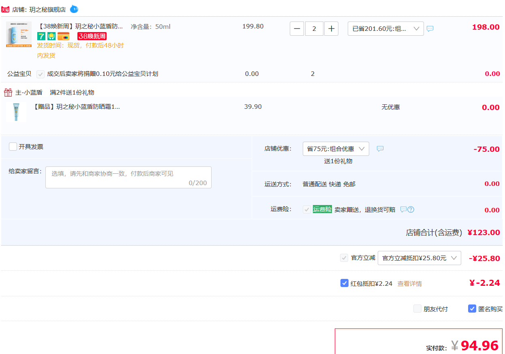Viewport: 505px width, 354px height.
Task: Click the gift box icon beside 主-小蓝盾
Action: coord(8,93)
